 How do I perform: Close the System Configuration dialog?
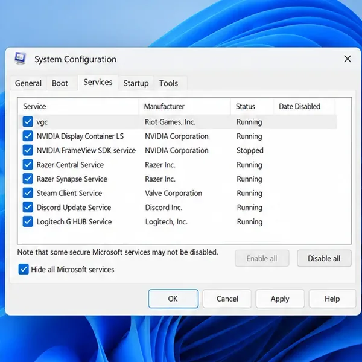pos(348,59)
